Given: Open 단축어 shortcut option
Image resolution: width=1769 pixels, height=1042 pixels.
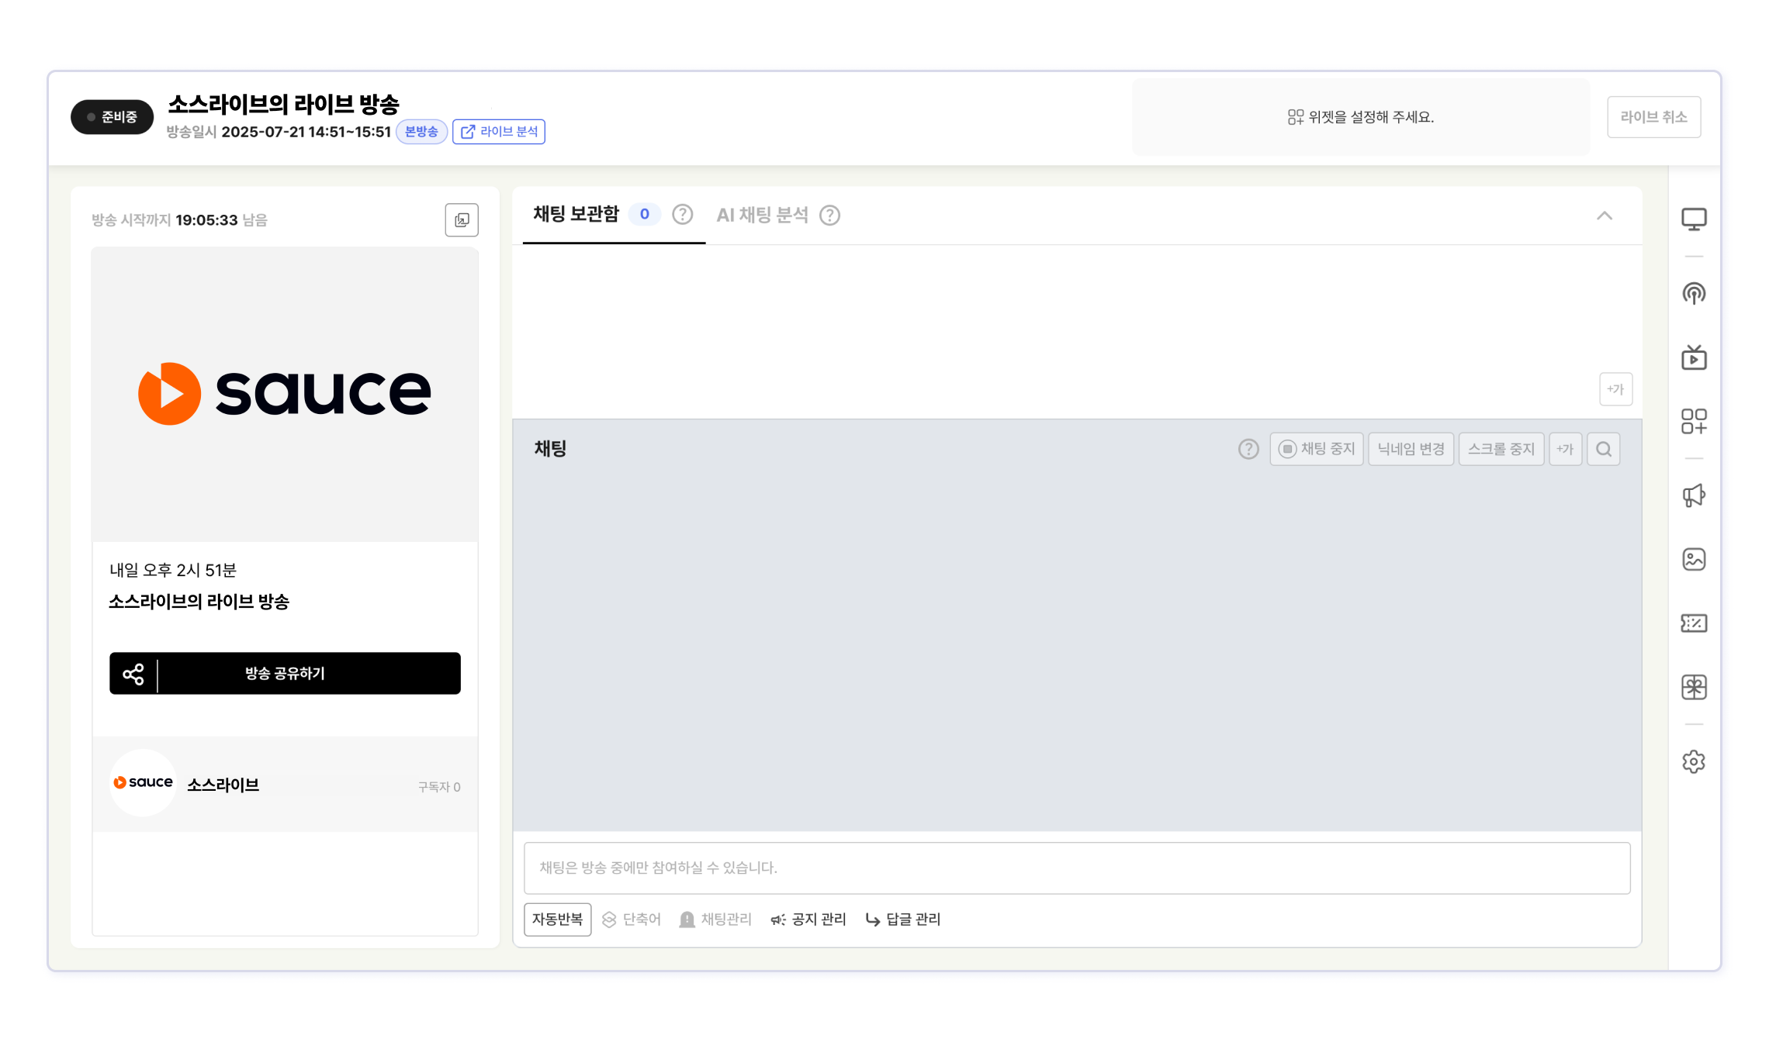Looking at the screenshot, I should tap(632, 920).
